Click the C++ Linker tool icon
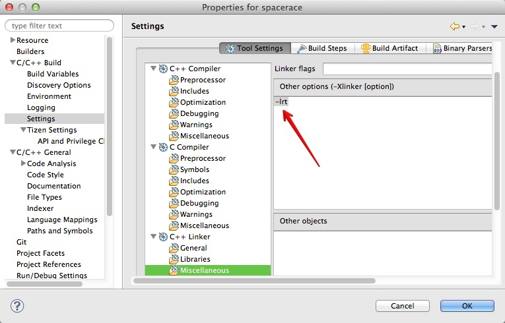 point(163,237)
